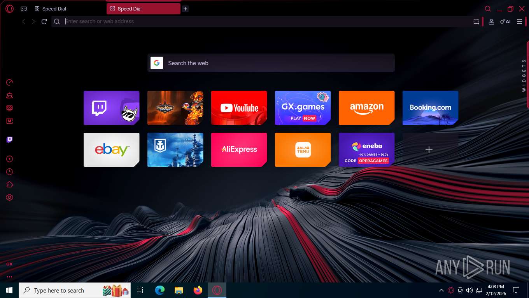Open History clock icon in sidebar

coord(10,172)
